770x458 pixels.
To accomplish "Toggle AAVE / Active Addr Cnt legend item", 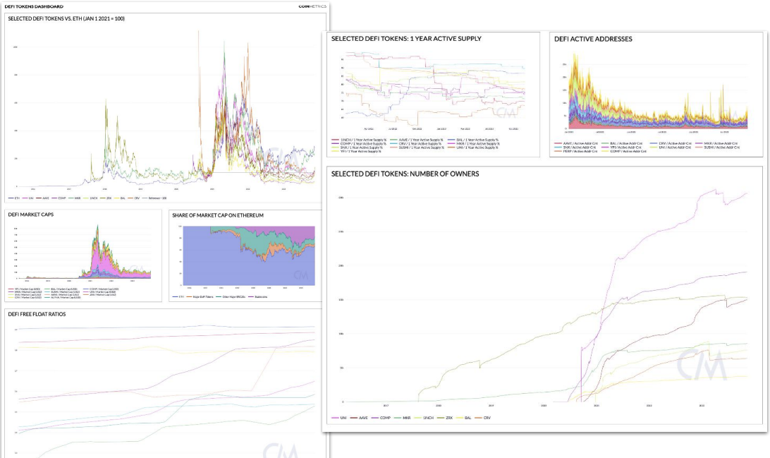I will 580,143.
